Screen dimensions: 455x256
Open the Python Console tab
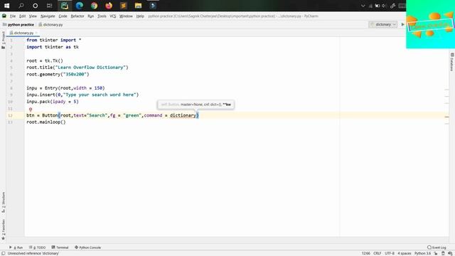(87, 247)
